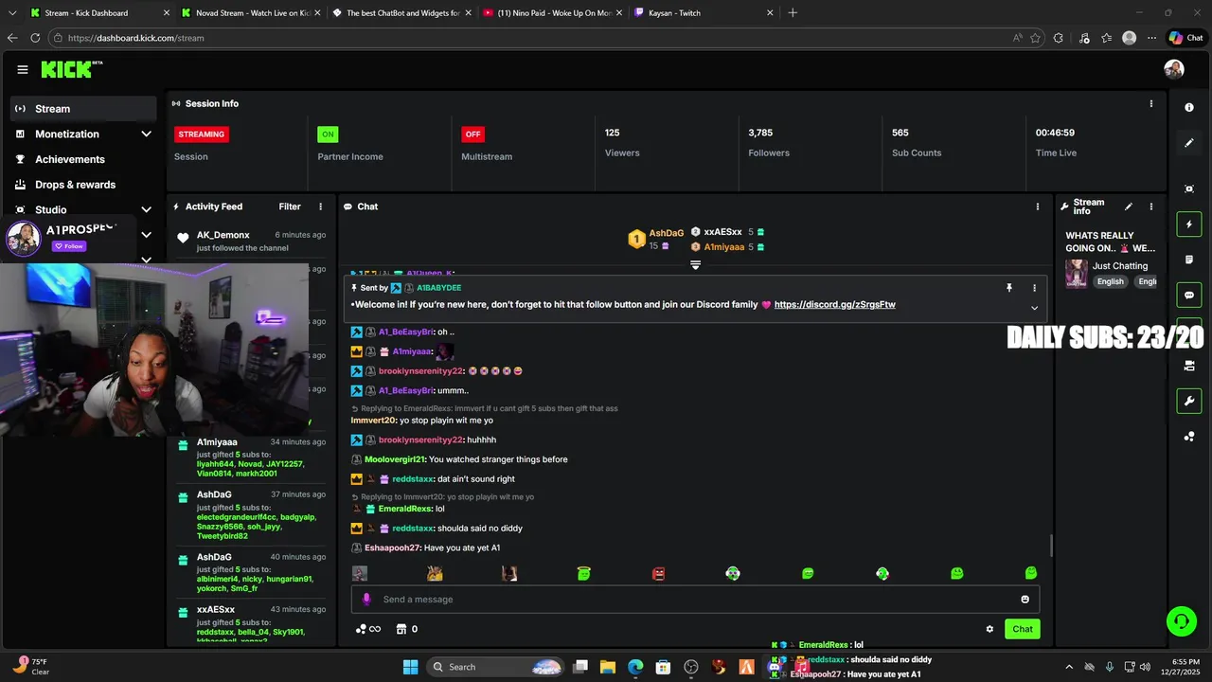Toggle the notes document widget
The height and width of the screenshot is (682, 1212).
pyautogui.click(x=1189, y=260)
